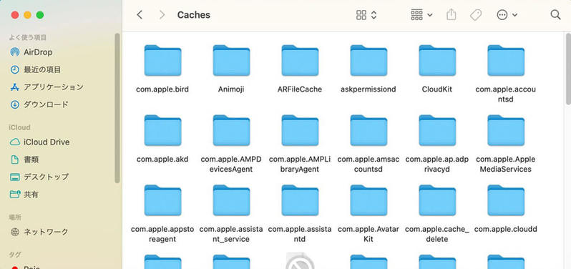
Task: Open the view mode up-down chevron selector
Action: (x=374, y=15)
